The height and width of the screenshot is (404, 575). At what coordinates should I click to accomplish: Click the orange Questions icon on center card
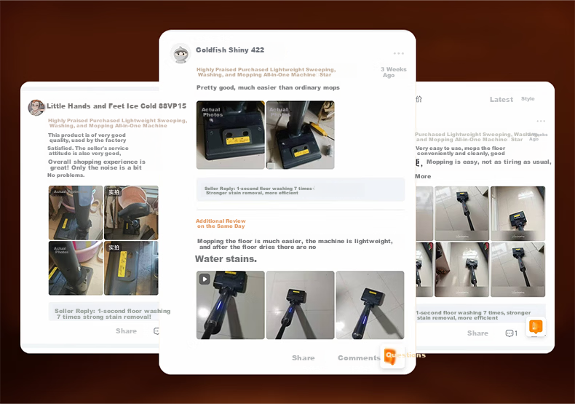coord(392,356)
